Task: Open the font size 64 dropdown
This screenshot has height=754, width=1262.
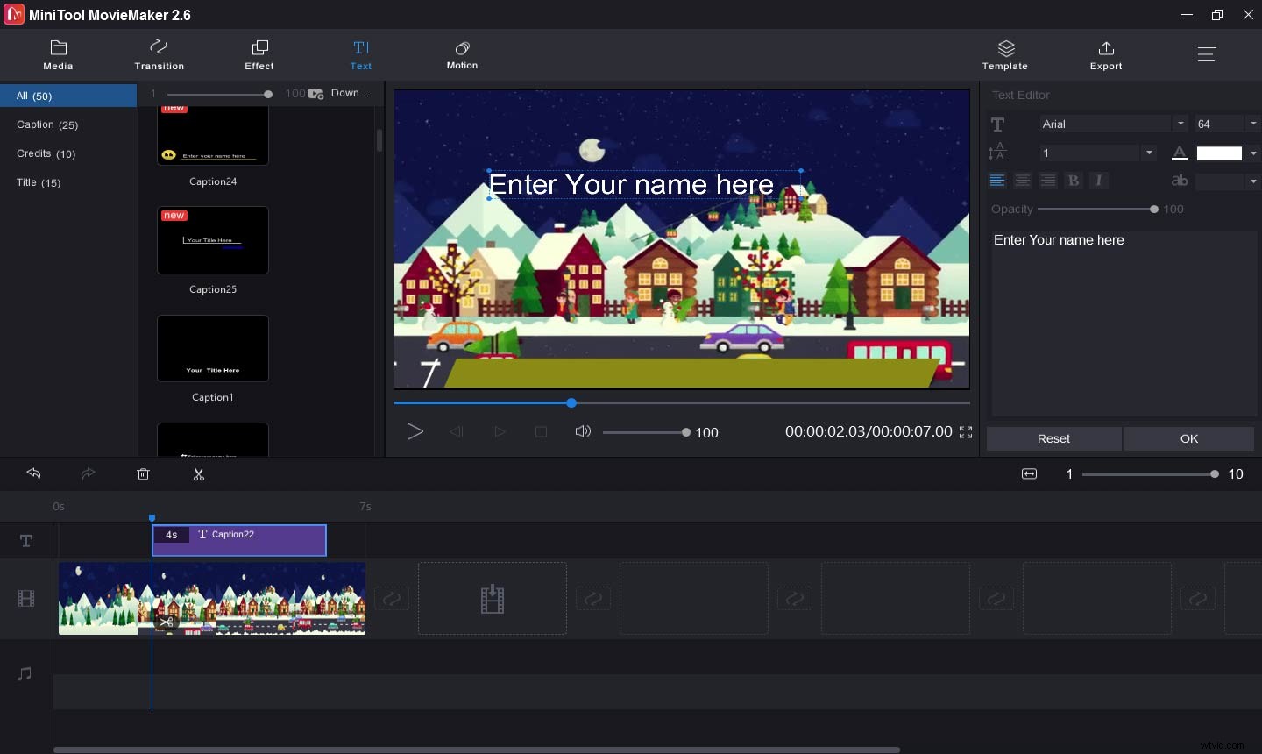Action: [x=1253, y=124]
